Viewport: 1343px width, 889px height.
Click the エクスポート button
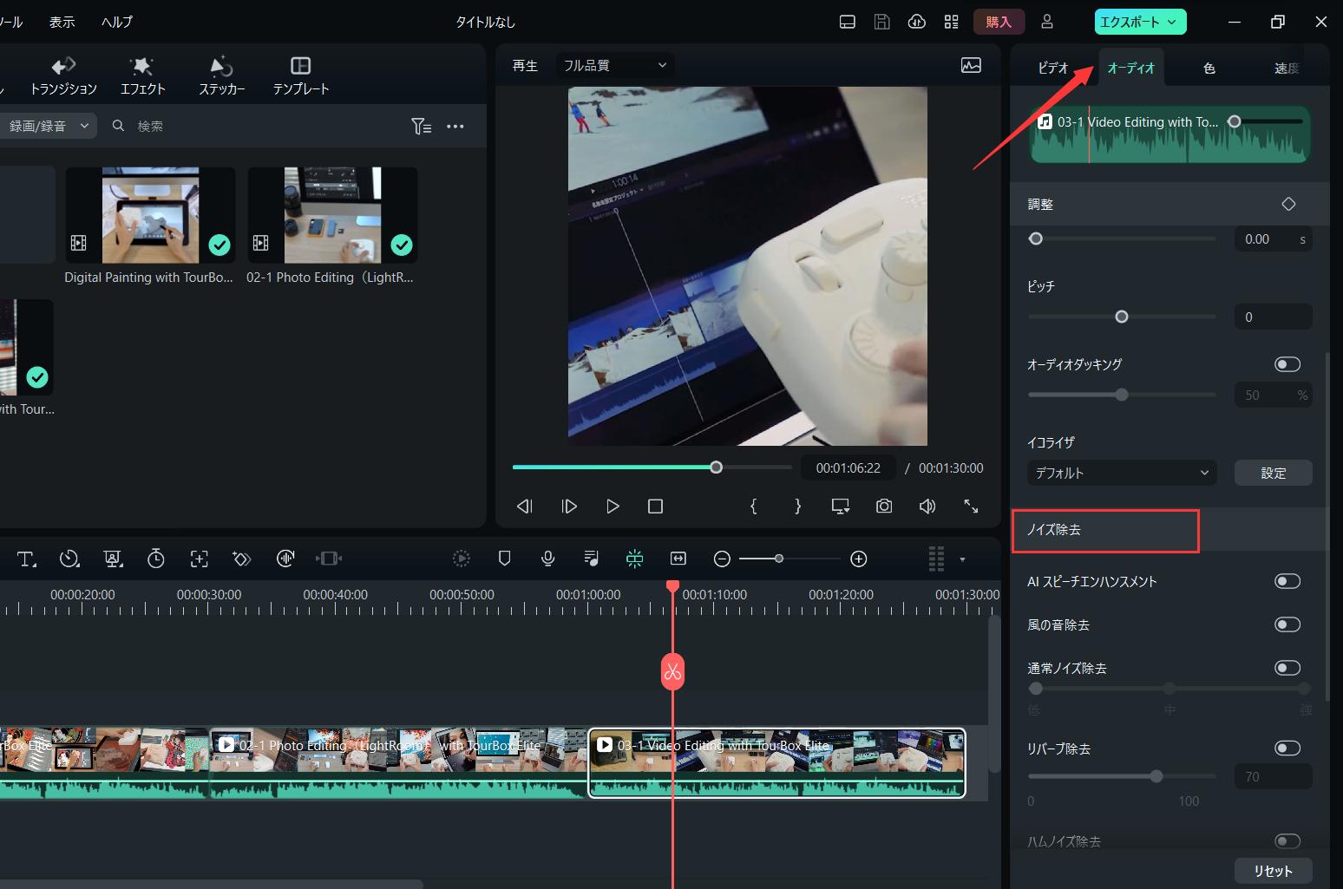1140,22
